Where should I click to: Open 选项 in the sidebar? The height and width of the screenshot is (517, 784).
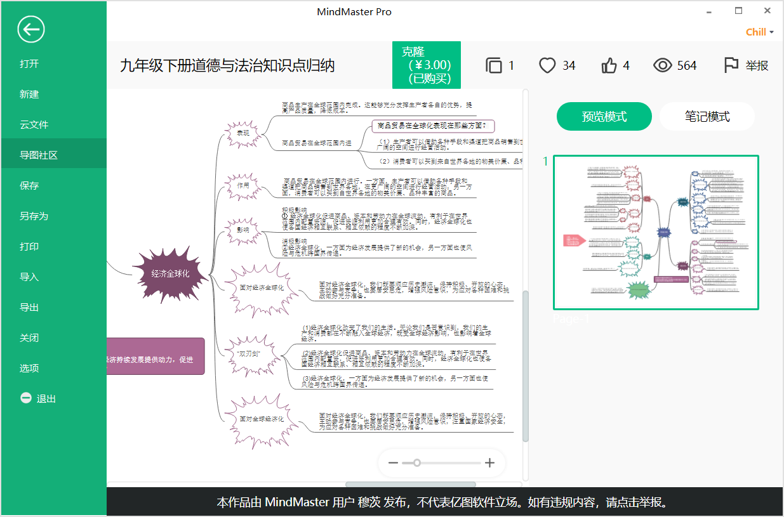[x=29, y=369]
